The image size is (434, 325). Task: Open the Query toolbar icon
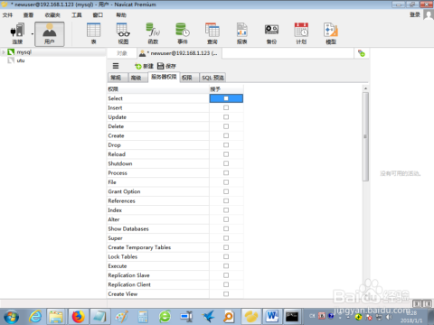click(x=212, y=33)
